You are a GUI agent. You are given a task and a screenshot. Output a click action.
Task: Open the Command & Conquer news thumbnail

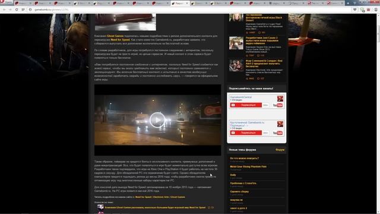[236, 65]
